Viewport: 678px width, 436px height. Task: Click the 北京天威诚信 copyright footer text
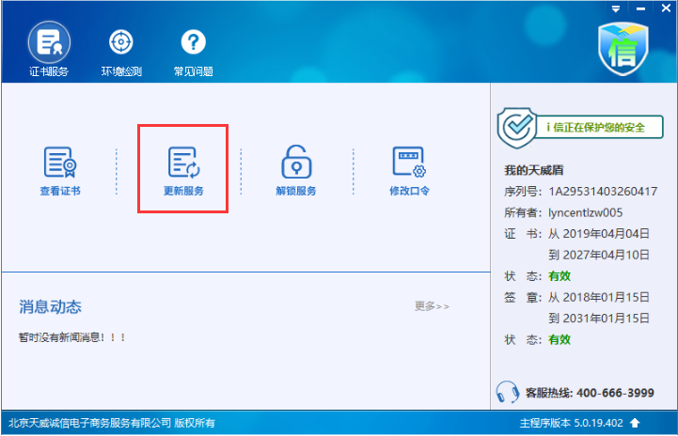tap(111, 423)
